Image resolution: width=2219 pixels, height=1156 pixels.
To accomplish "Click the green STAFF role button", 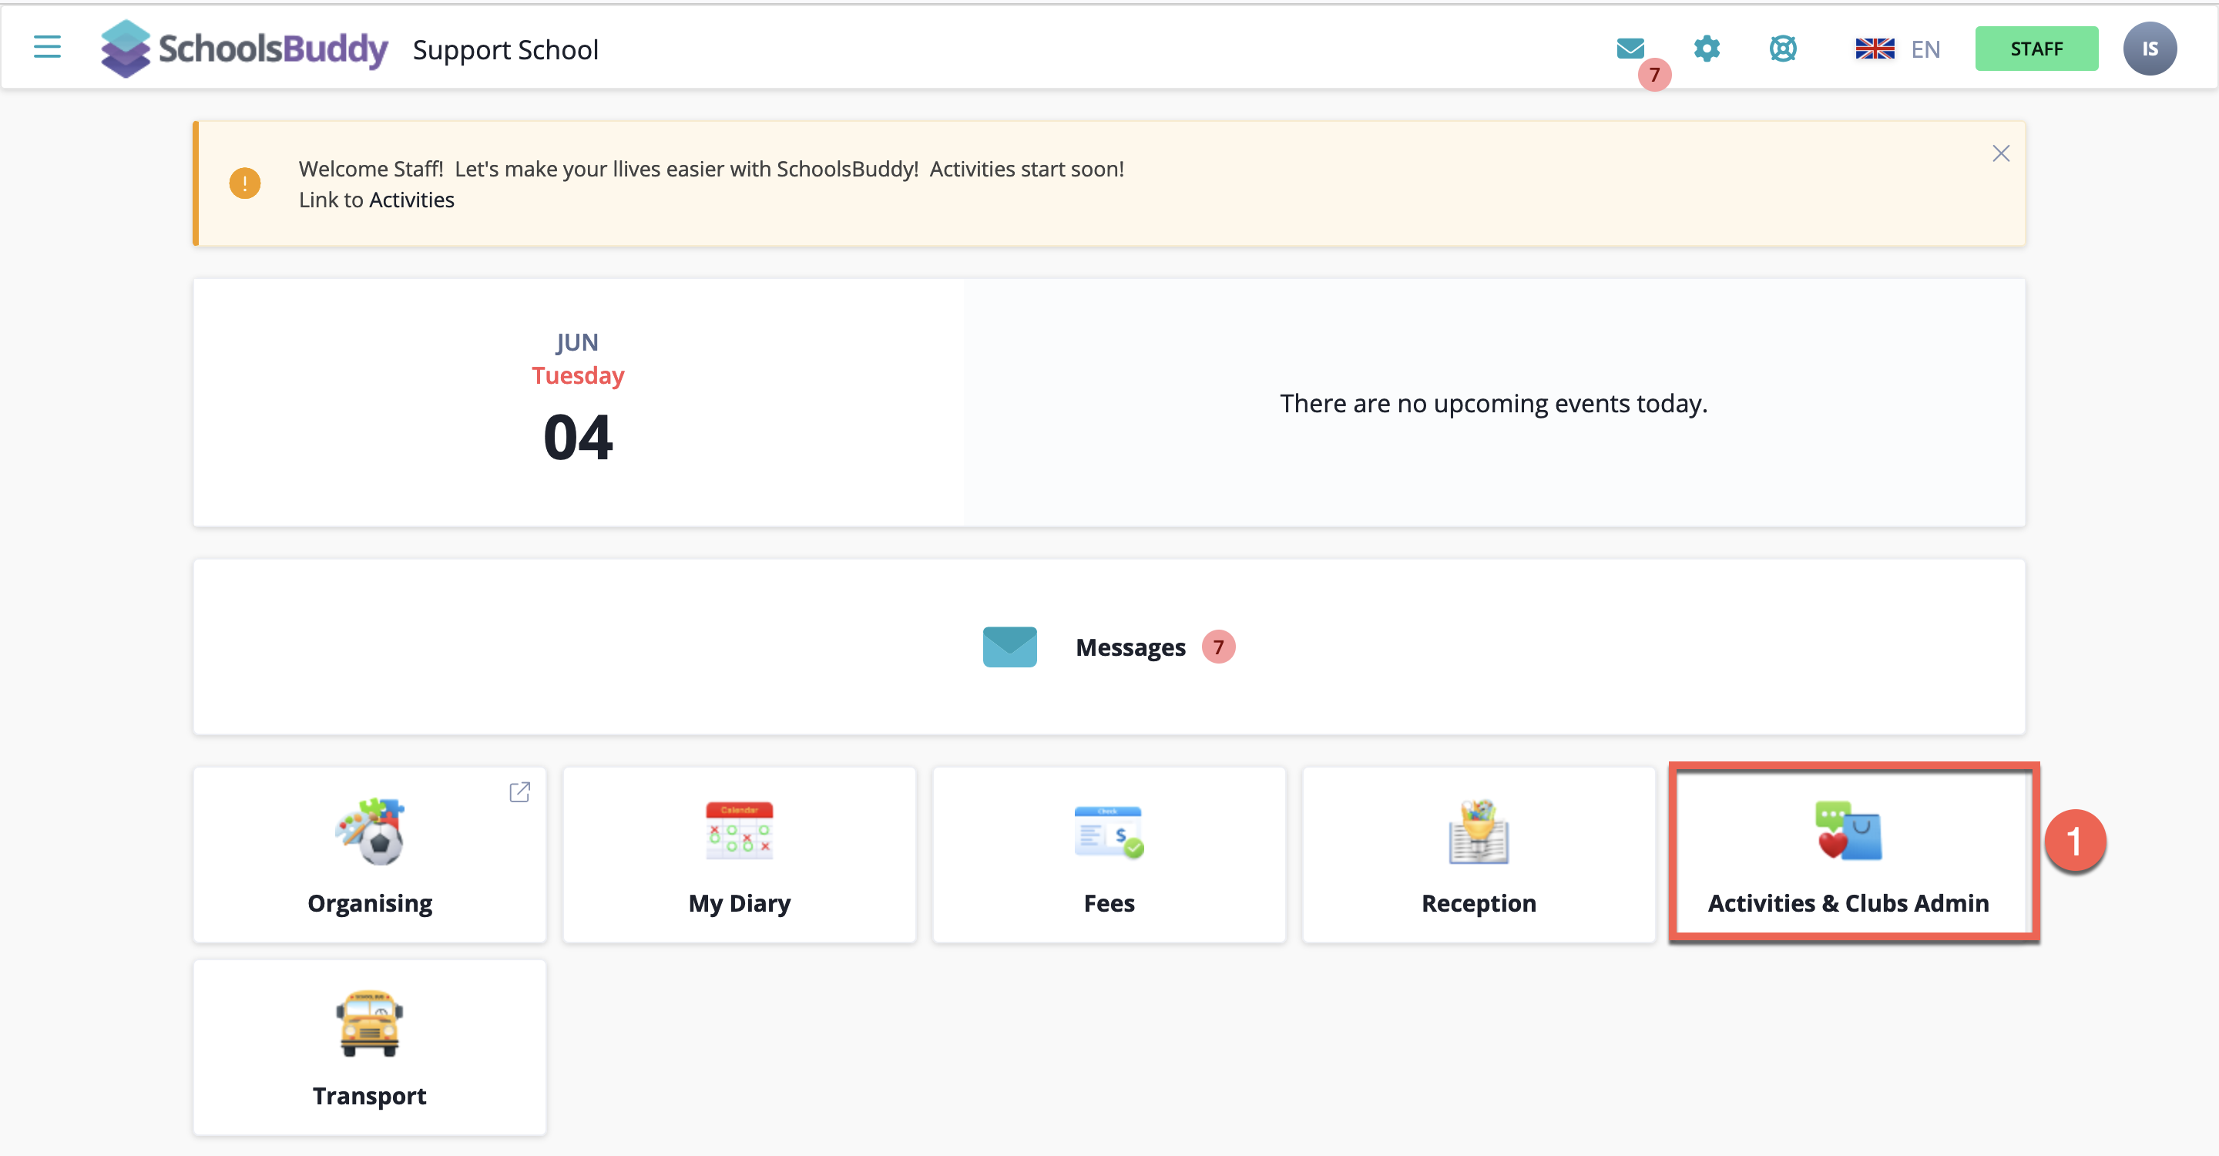I will click(x=2036, y=49).
